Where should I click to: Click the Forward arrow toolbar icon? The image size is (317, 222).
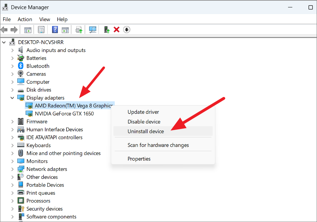[14, 30]
